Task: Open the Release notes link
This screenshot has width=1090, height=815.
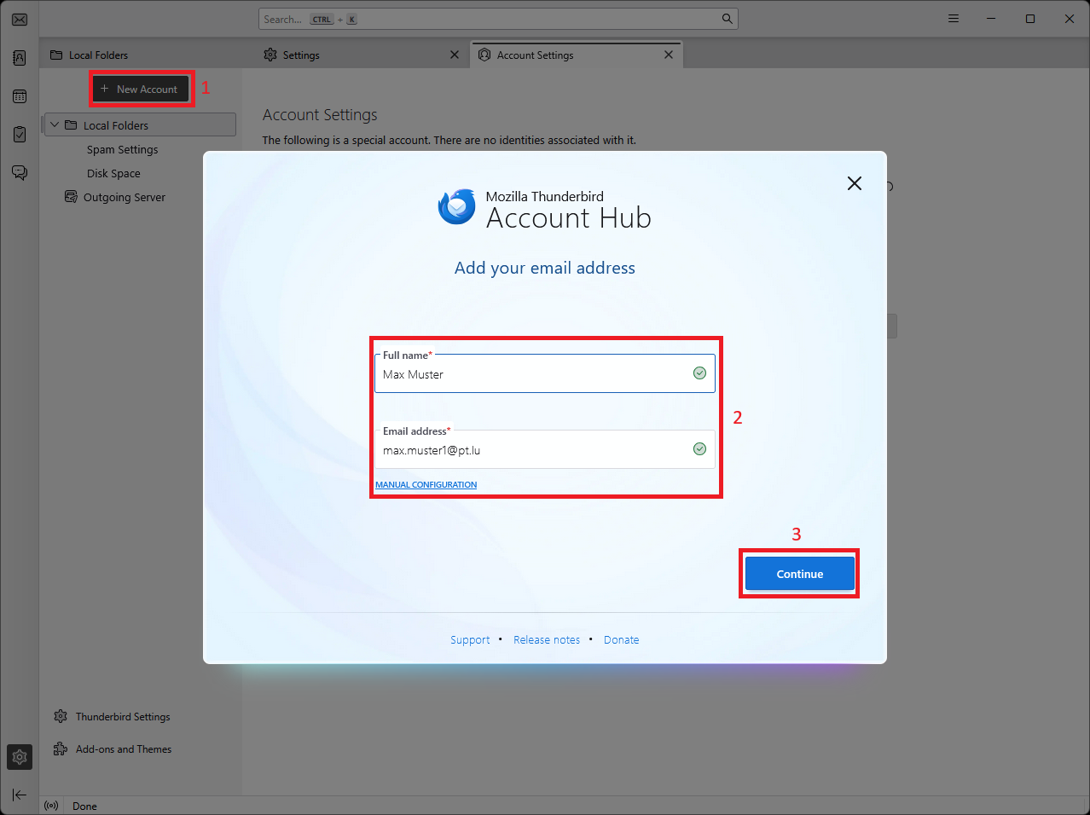Action: (x=547, y=640)
